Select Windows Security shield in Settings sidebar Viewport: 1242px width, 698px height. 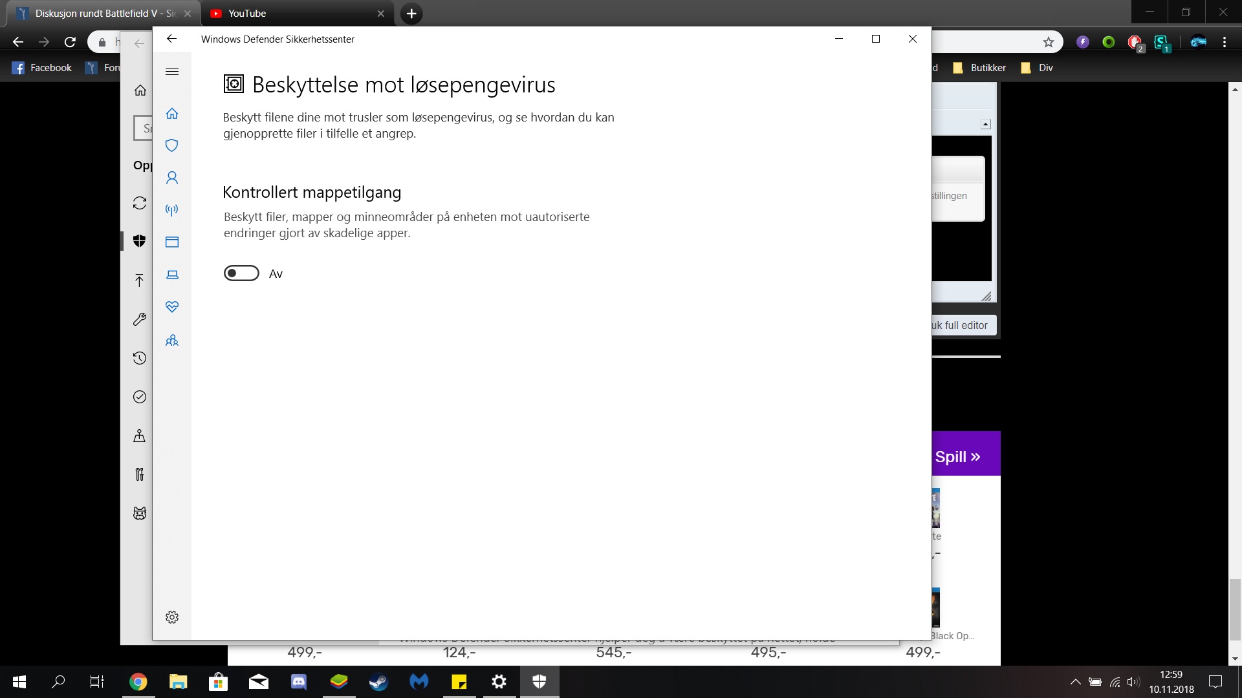140,241
